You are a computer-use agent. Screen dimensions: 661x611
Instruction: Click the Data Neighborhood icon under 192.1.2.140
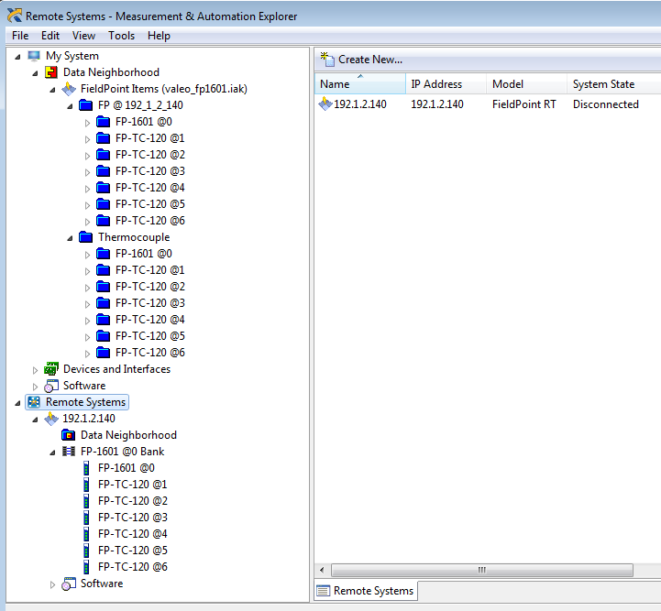click(x=68, y=435)
